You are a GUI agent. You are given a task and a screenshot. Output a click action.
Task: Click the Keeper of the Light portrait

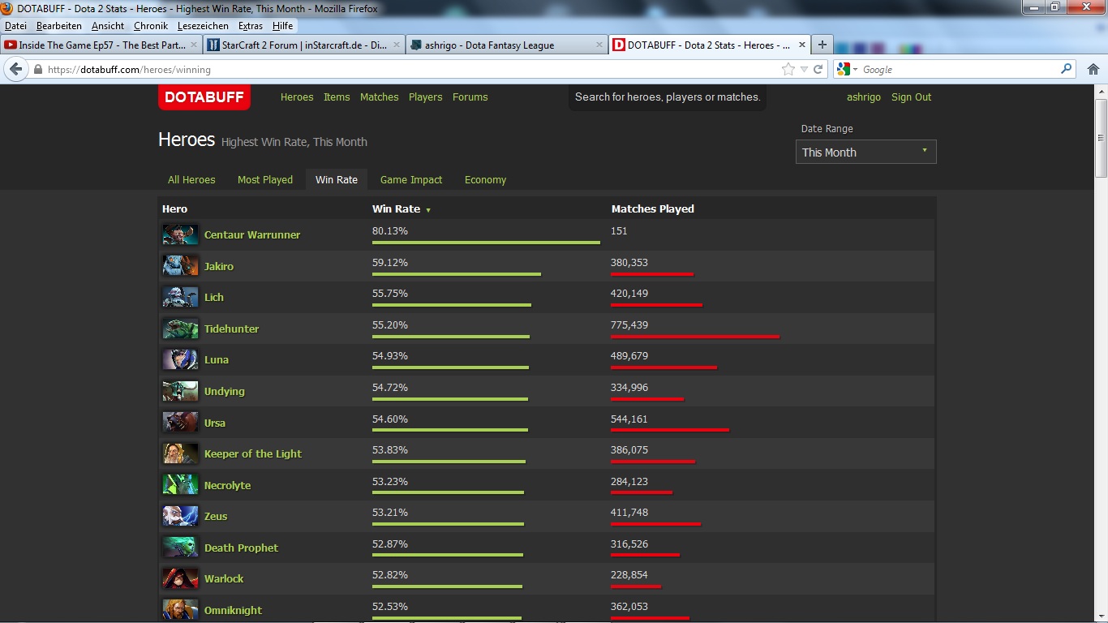[179, 453]
